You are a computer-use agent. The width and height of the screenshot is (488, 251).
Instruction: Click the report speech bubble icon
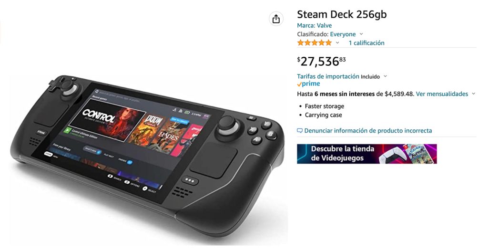tap(300, 131)
